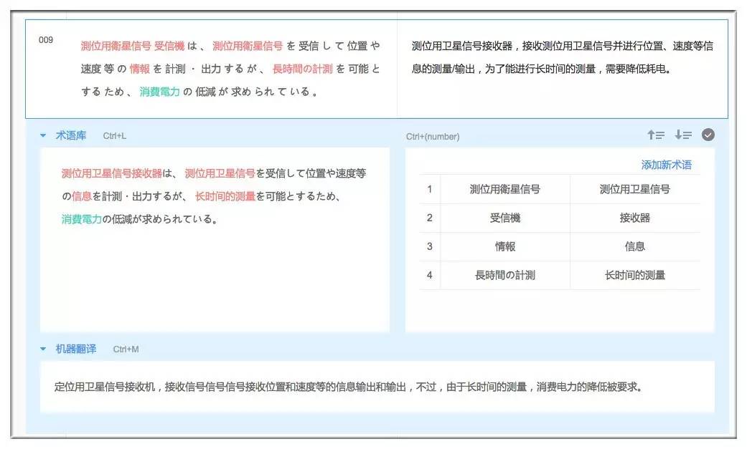Click segment number 009

click(x=46, y=40)
